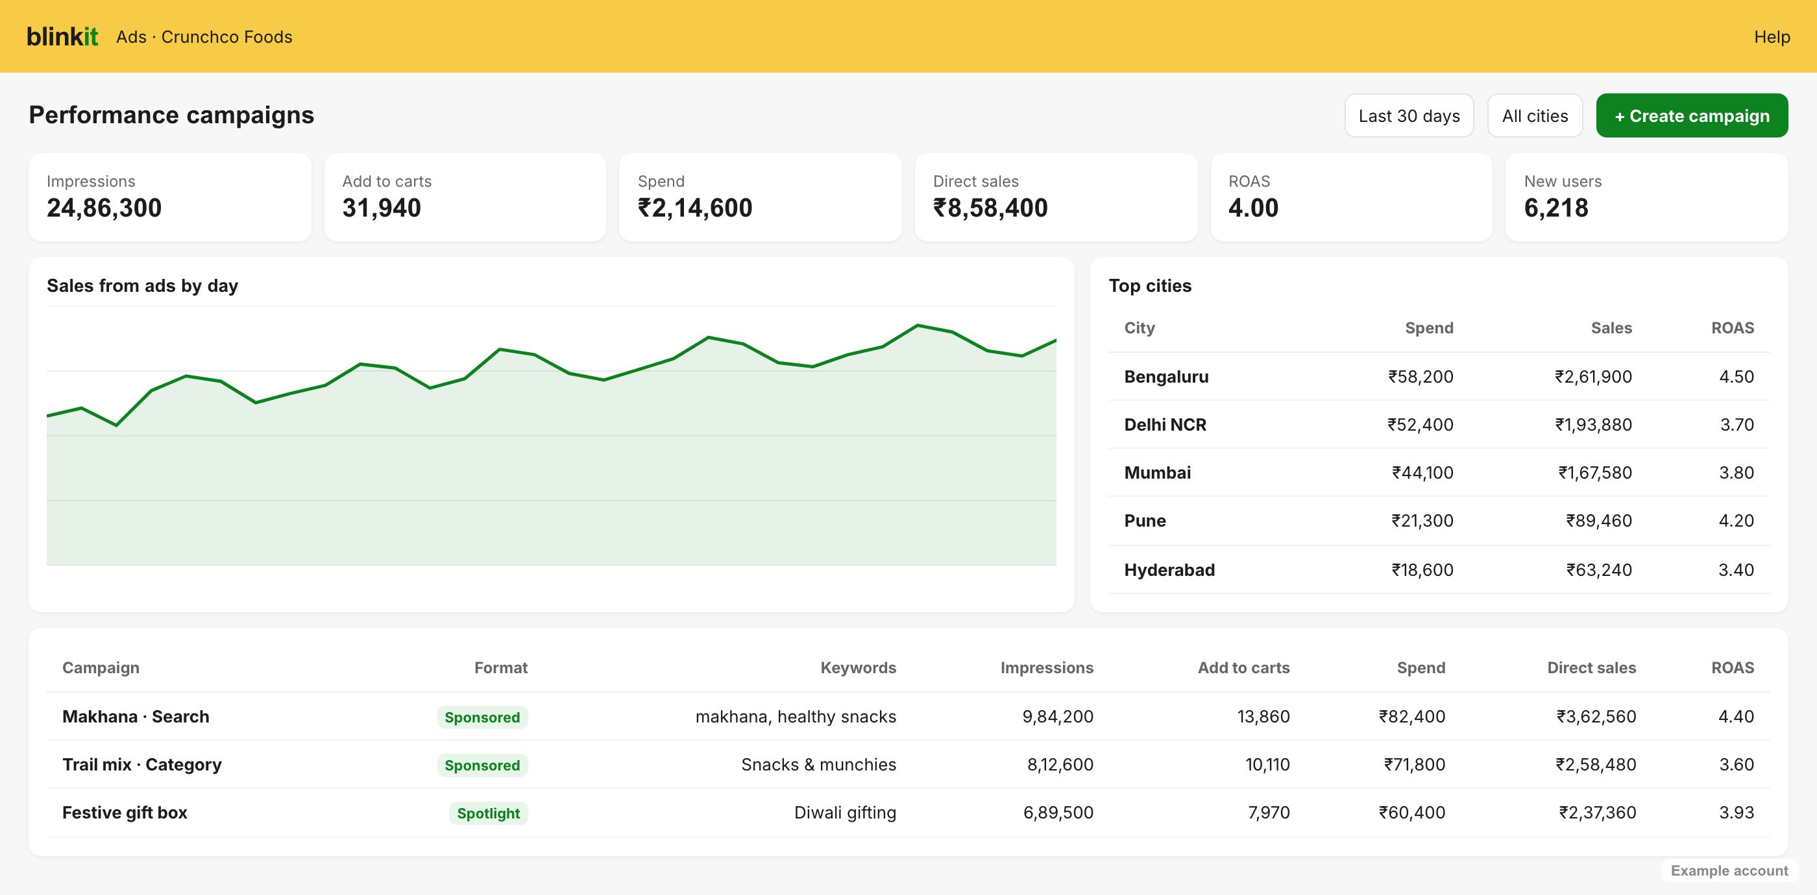Click the Spend value ₹2,14,600
The image size is (1817, 895).
695,208
